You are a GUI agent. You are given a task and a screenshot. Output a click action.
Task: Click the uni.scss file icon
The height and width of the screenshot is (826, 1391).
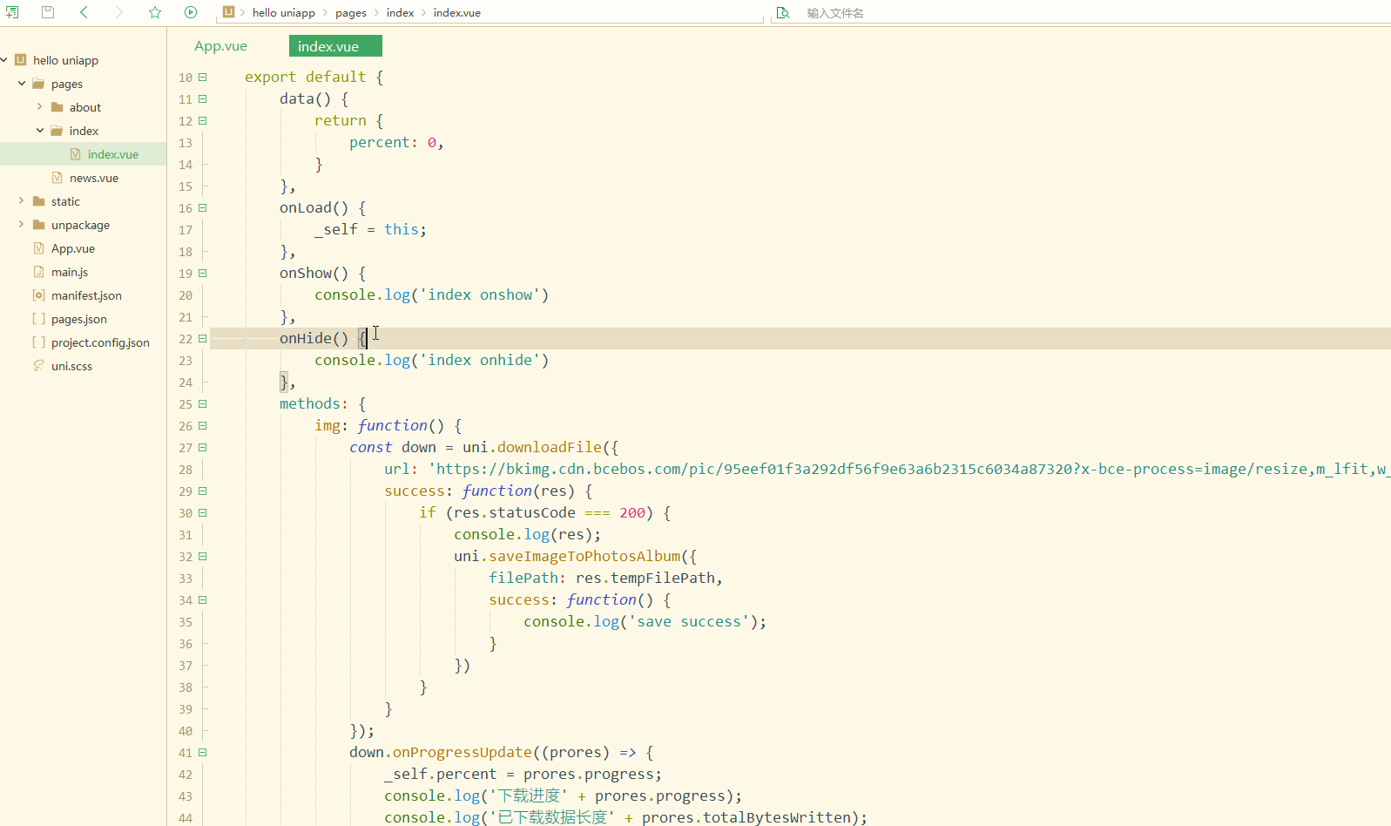tap(38, 366)
